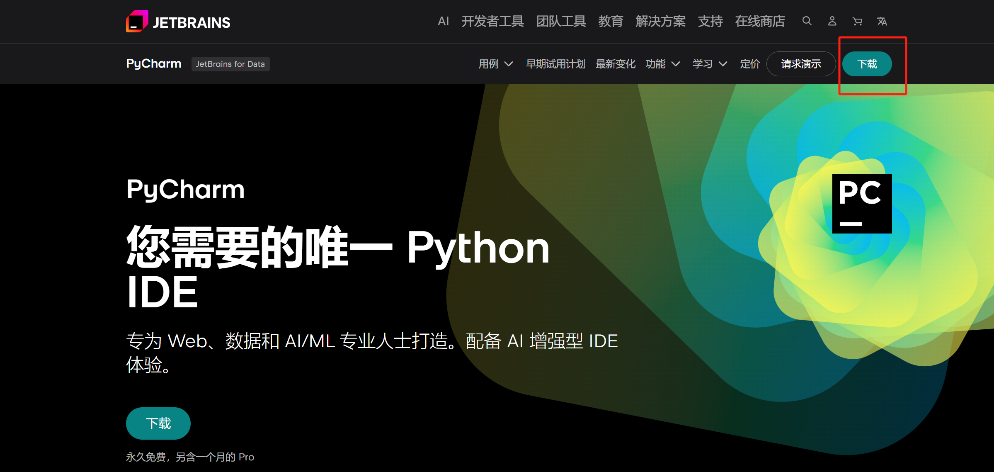
Task: Click the JetBrains logo
Action: pos(177,22)
